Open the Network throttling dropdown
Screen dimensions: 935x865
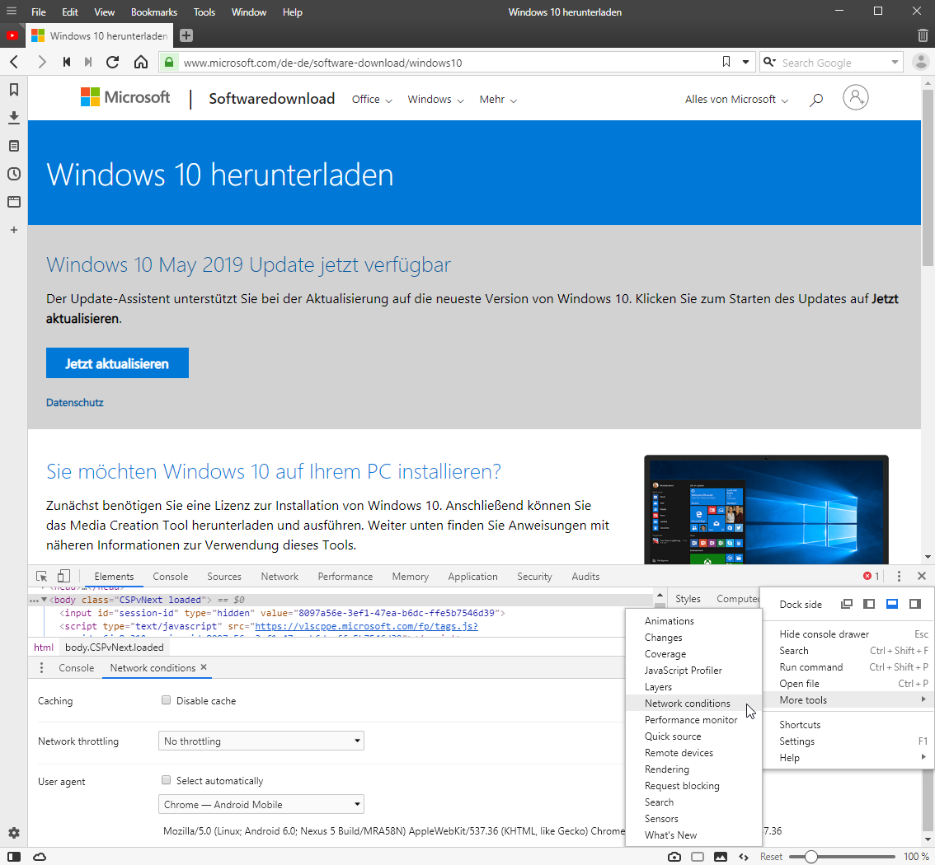click(261, 741)
